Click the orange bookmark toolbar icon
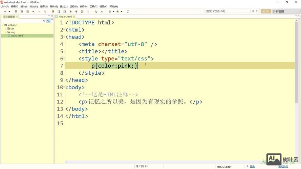Viewport: 301px width, 169px height. (53, 11)
